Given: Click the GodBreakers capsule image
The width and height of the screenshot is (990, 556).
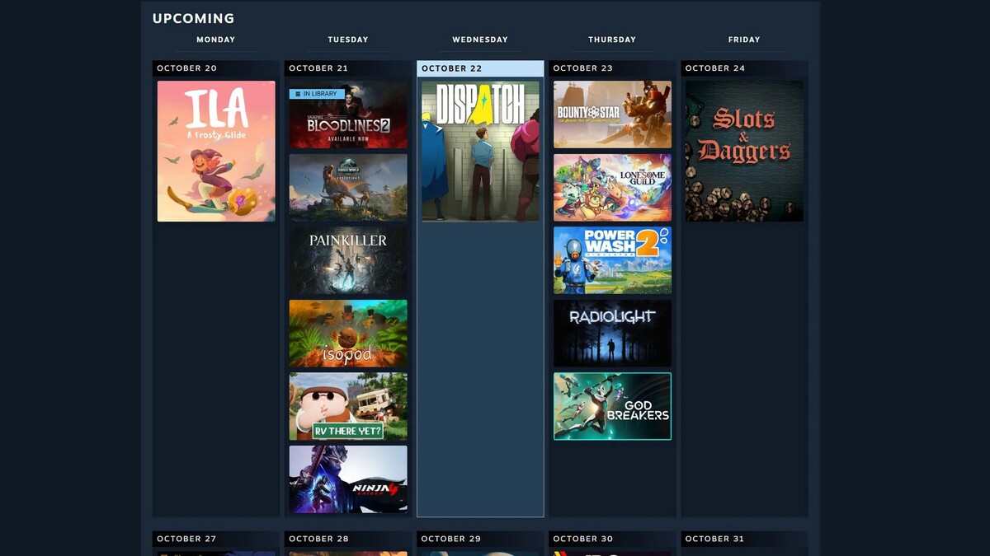Looking at the screenshot, I should tap(611, 405).
